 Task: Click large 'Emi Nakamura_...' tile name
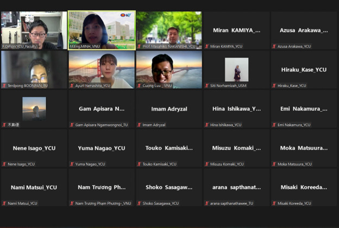click(304, 109)
